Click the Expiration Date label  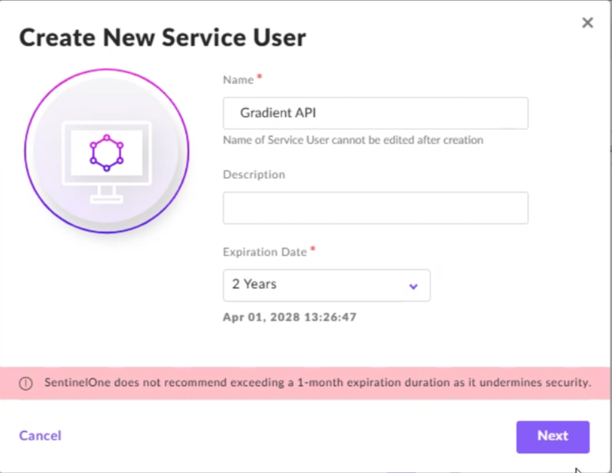[x=265, y=252]
